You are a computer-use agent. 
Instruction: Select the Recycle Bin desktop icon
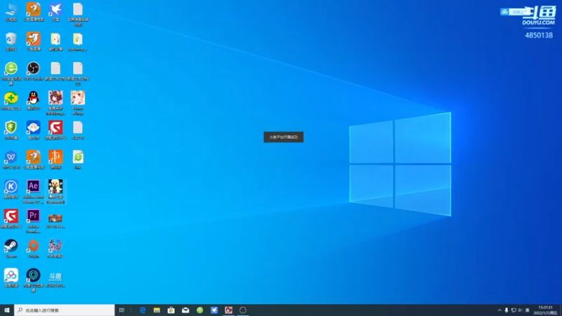coord(11,41)
